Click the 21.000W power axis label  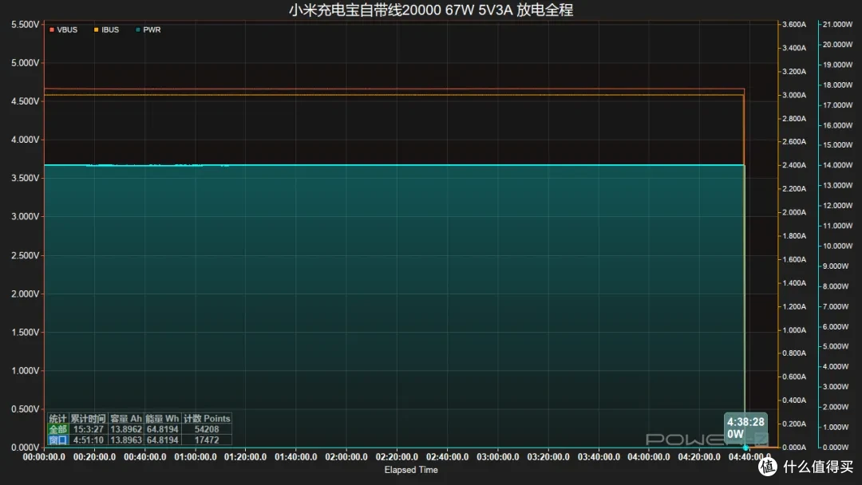(838, 25)
